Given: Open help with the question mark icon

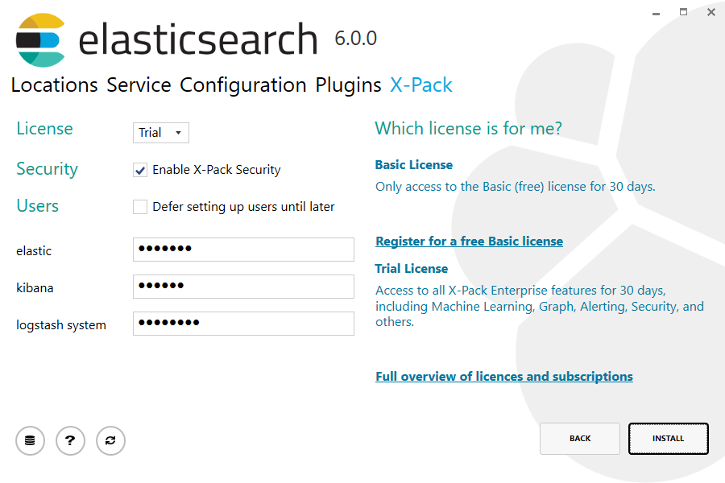Looking at the screenshot, I should (x=70, y=440).
